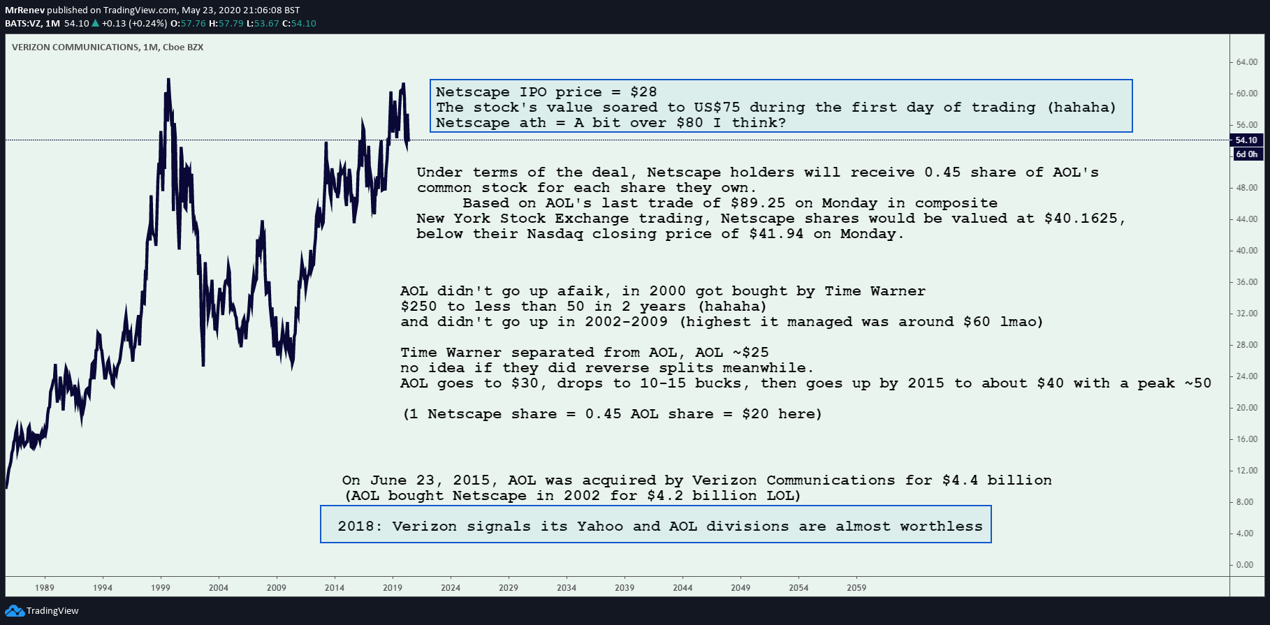This screenshot has height=625, width=1270.
Task: Click the 1989 year on time axis
Action: click(x=45, y=588)
